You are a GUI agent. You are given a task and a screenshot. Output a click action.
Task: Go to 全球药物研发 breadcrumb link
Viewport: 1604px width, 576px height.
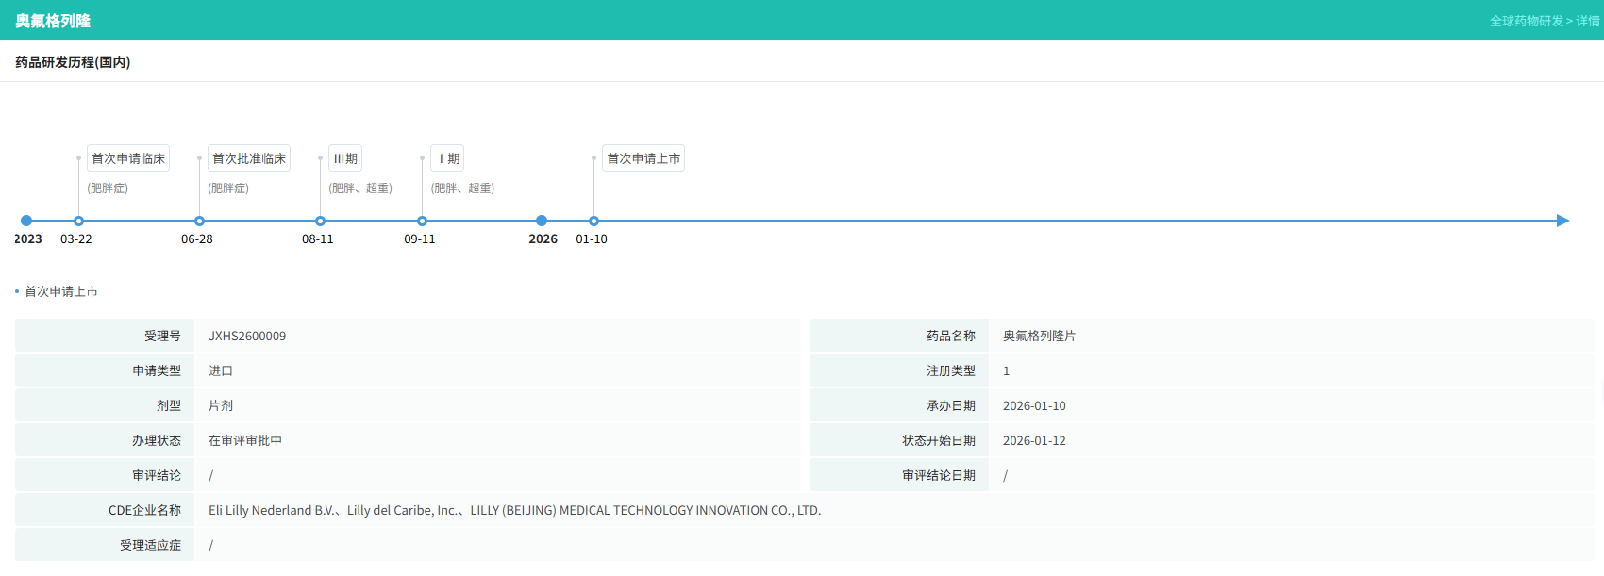[1526, 21]
